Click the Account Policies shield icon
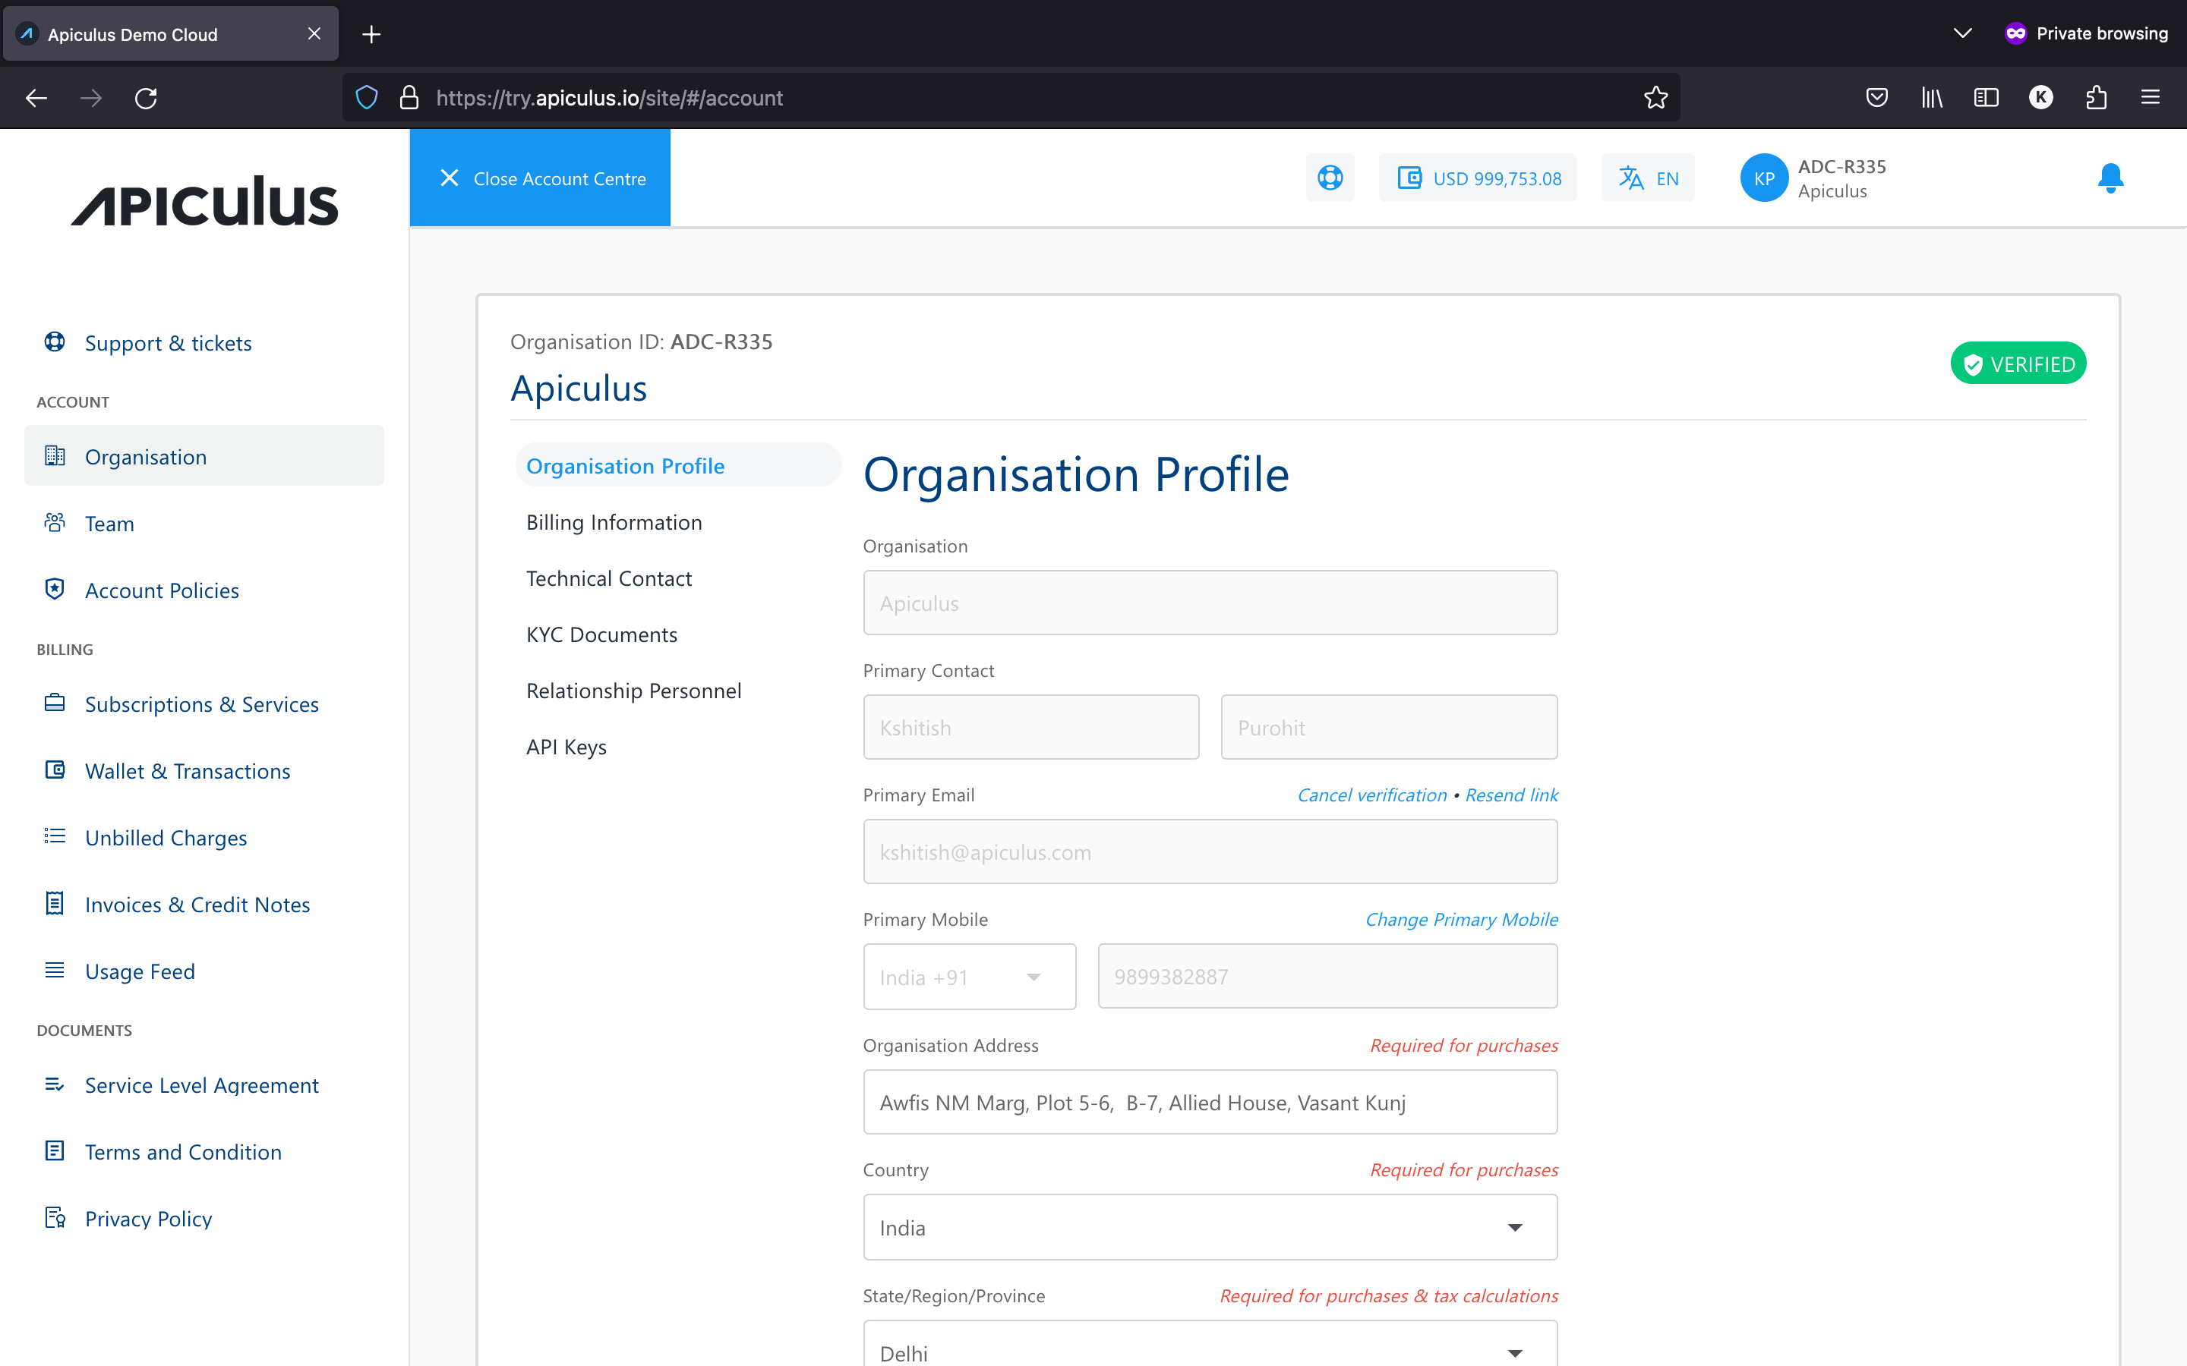The height and width of the screenshot is (1366, 2187). [55, 589]
